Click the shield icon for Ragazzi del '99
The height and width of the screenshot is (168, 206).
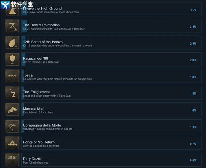tap(12, 59)
